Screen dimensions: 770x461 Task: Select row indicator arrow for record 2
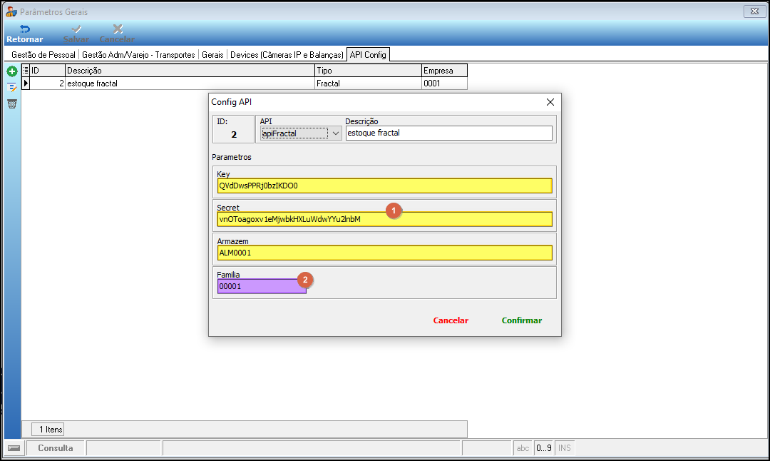(x=26, y=83)
